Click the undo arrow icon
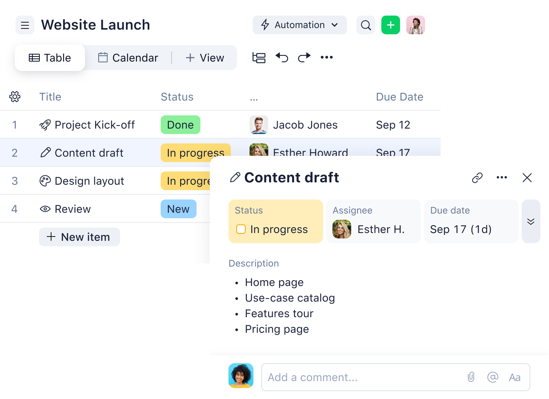 pos(282,58)
